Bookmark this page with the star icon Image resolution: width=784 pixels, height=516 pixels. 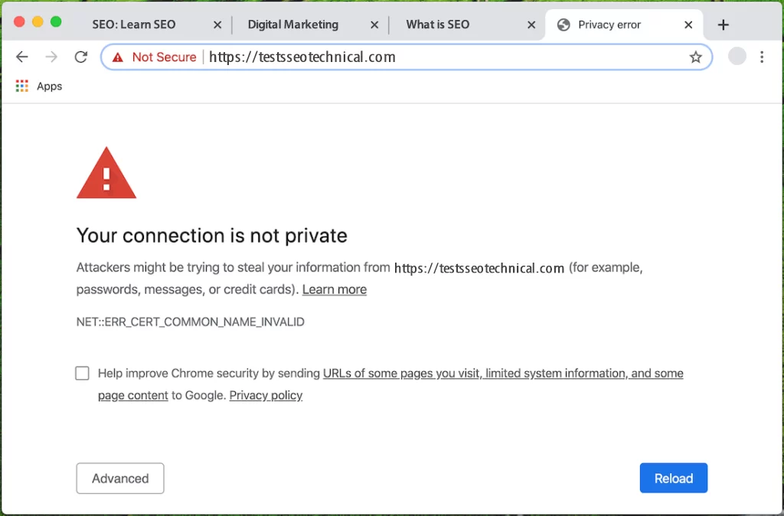click(x=695, y=57)
